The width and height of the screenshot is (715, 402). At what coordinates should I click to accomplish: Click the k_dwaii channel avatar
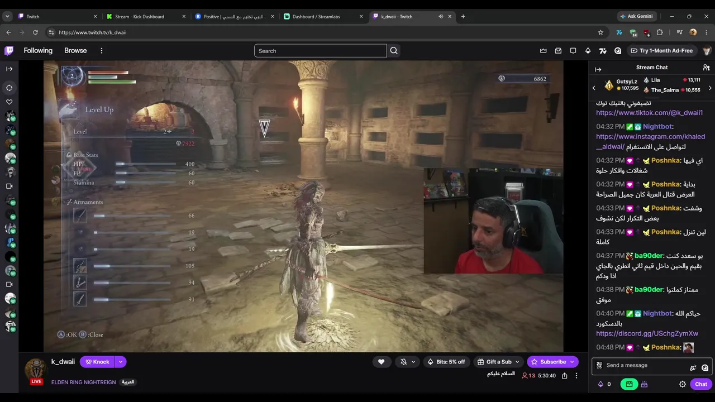[36, 368]
